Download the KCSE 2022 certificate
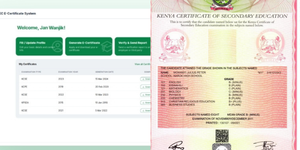 click(x=145, y=95)
